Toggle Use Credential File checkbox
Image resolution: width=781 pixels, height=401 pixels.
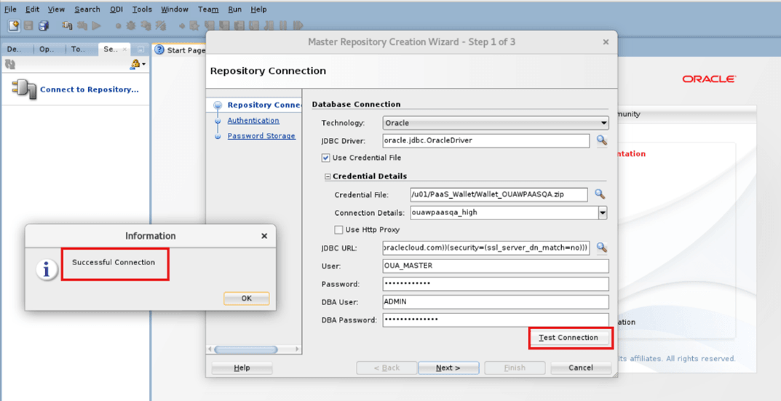[x=326, y=158]
